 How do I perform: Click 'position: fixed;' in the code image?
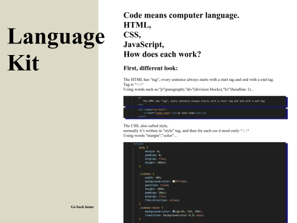tap(157, 185)
